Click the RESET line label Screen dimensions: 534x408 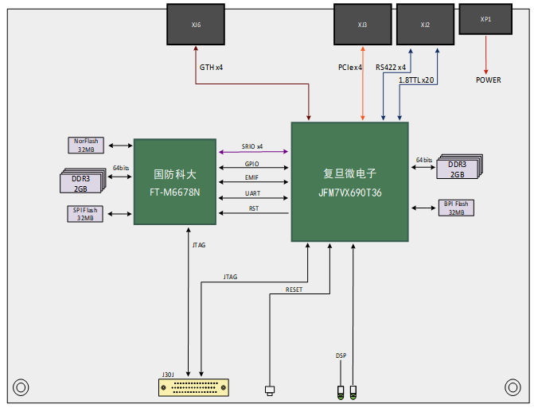click(x=294, y=289)
